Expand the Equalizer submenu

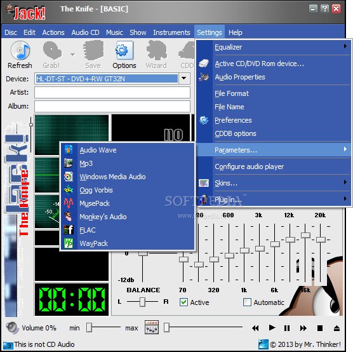pyautogui.click(x=345, y=46)
